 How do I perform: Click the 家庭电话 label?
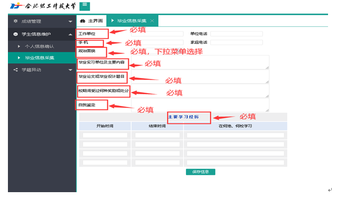(199, 42)
